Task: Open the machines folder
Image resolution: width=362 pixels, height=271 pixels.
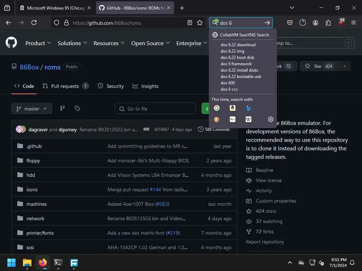Action: click(x=36, y=204)
